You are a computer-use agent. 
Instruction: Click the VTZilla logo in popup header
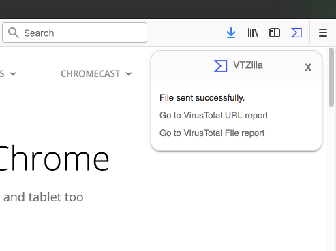[x=220, y=66]
